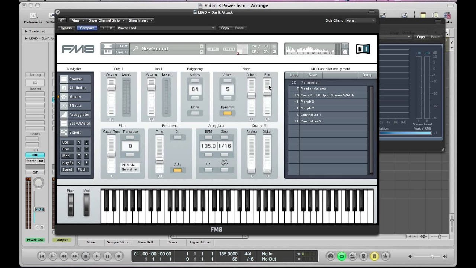Viewport: 476px width, 268px height.
Task: Click the FM8 rack view icon above keyboard icon
Action: coord(107,46)
